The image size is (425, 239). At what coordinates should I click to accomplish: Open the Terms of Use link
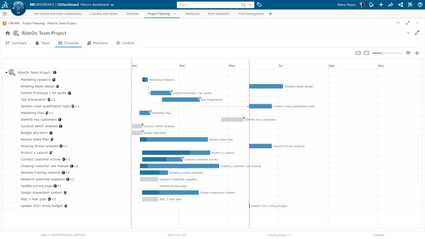pos(176,235)
